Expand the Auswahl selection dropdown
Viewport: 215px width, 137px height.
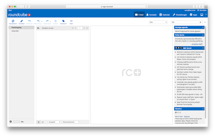(54, 122)
